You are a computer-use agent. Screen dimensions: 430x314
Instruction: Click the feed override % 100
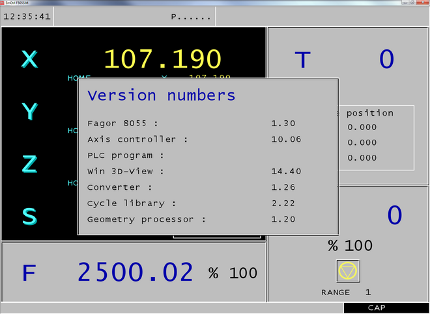tap(233, 273)
